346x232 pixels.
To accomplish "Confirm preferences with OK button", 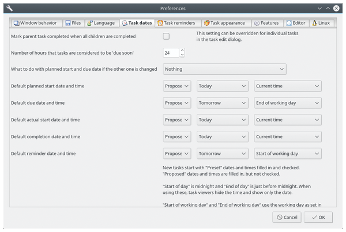I will tap(318, 218).
